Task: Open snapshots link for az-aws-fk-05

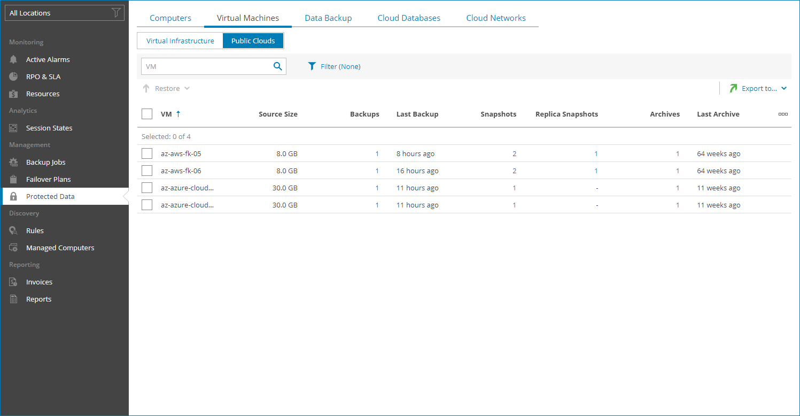Action: point(514,153)
